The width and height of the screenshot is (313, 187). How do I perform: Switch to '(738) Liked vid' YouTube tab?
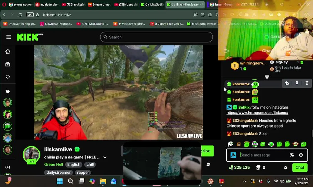point(126,4)
